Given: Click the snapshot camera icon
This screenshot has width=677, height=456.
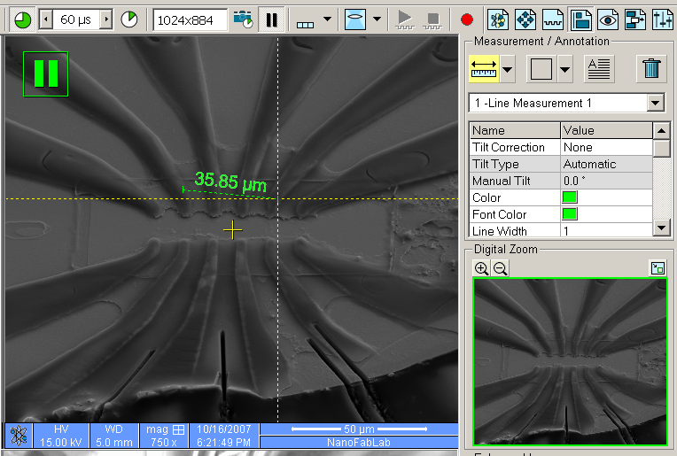Looking at the screenshot, I should tap(242, 19).
